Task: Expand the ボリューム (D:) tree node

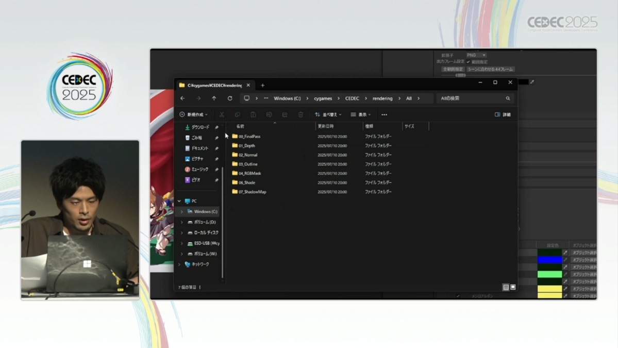Action: [x=182, y=222]
